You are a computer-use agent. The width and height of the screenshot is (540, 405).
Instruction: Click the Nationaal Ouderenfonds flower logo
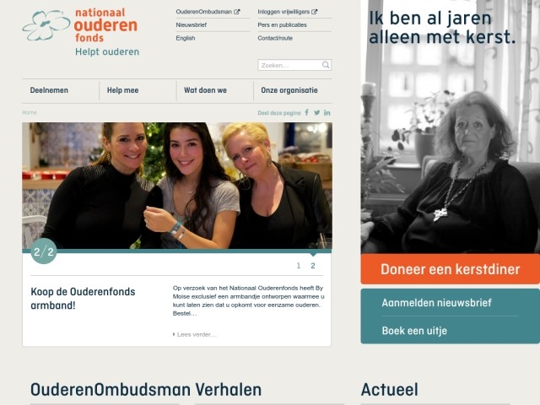(46, 25)
